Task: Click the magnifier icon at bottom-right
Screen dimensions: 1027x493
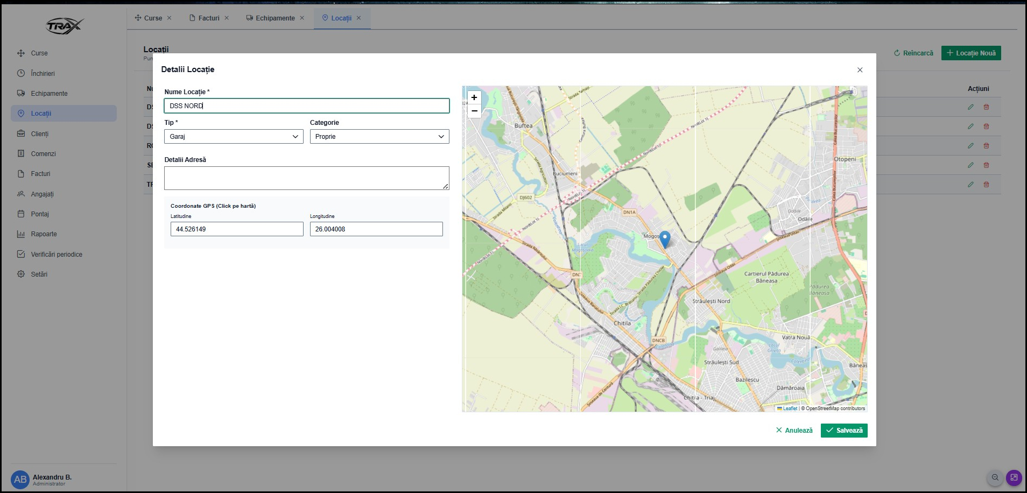Action: click(995, 477)
